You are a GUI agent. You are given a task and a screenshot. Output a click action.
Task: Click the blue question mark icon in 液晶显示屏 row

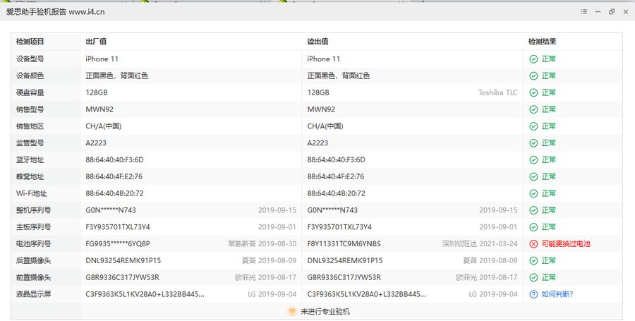(533, 294)
